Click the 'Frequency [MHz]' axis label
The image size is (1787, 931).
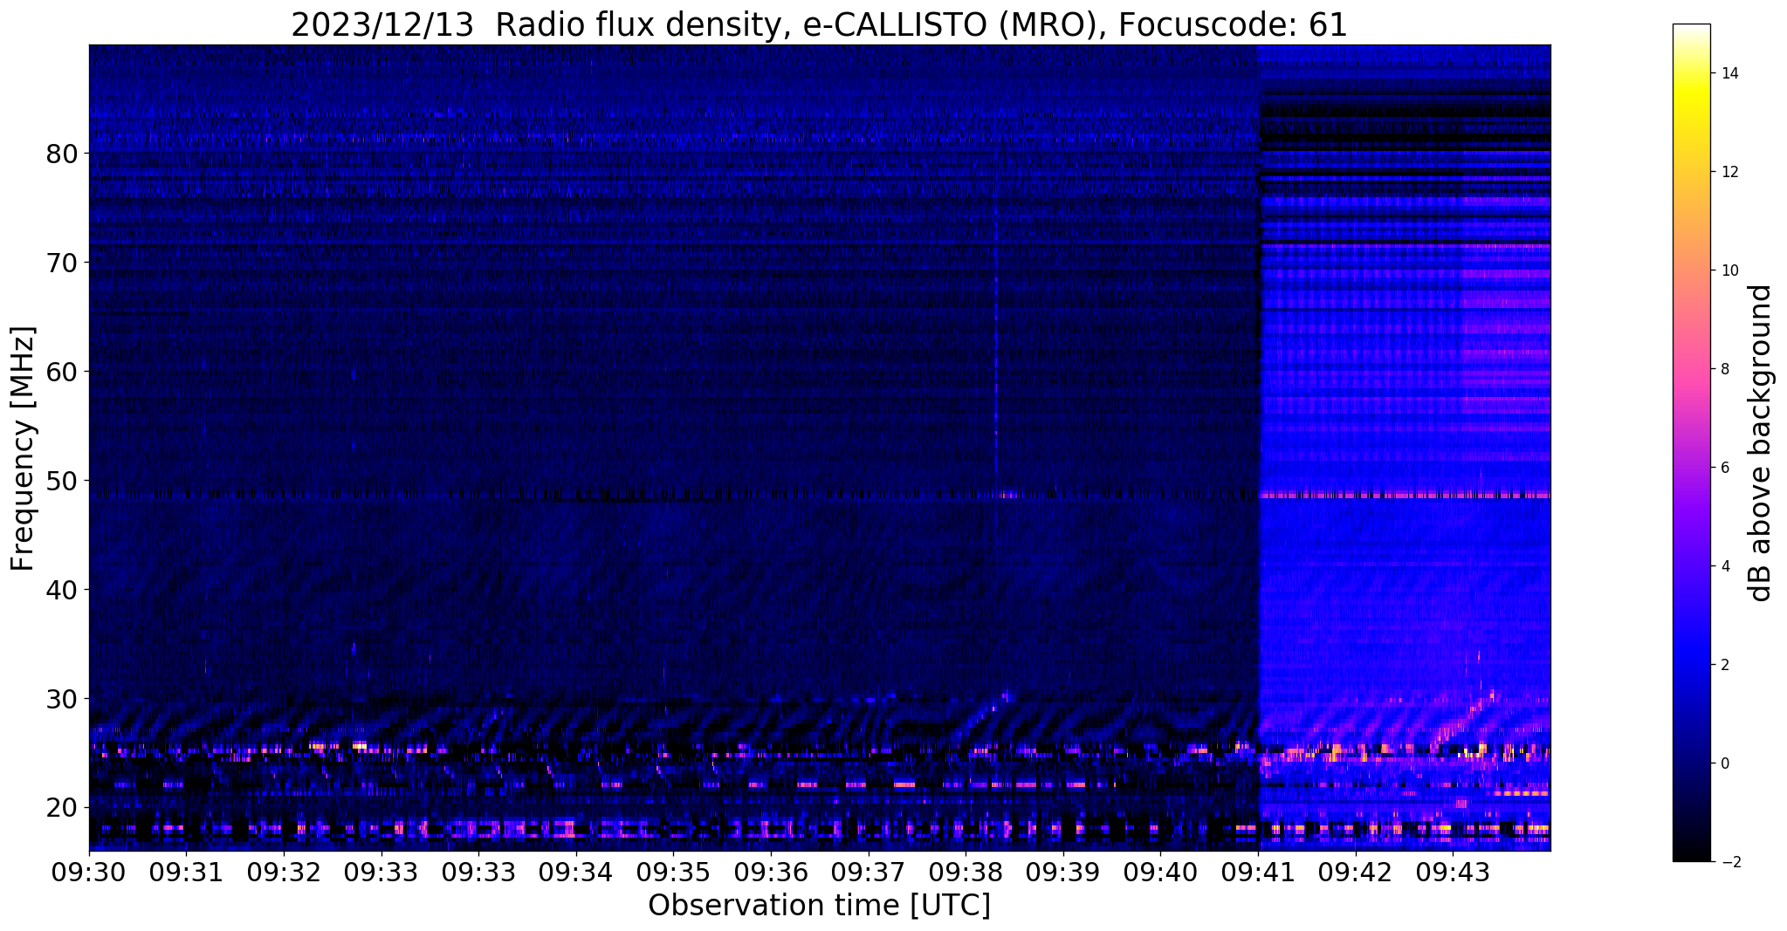[23, 448]
